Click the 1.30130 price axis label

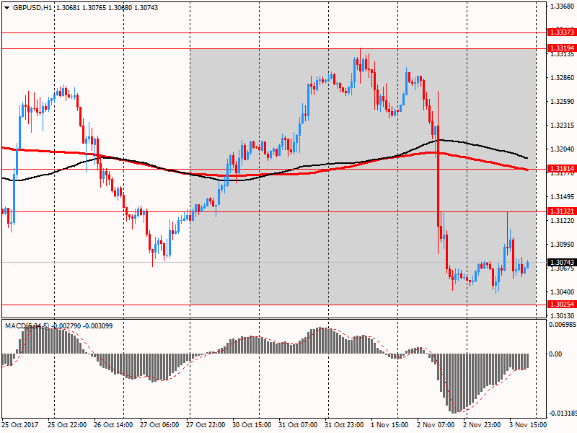[x=563, y=316]
